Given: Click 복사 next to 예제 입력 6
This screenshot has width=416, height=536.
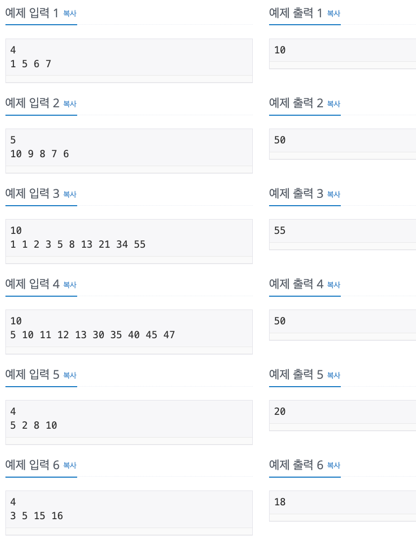Looking at the screenshot, I should point(69,466).
